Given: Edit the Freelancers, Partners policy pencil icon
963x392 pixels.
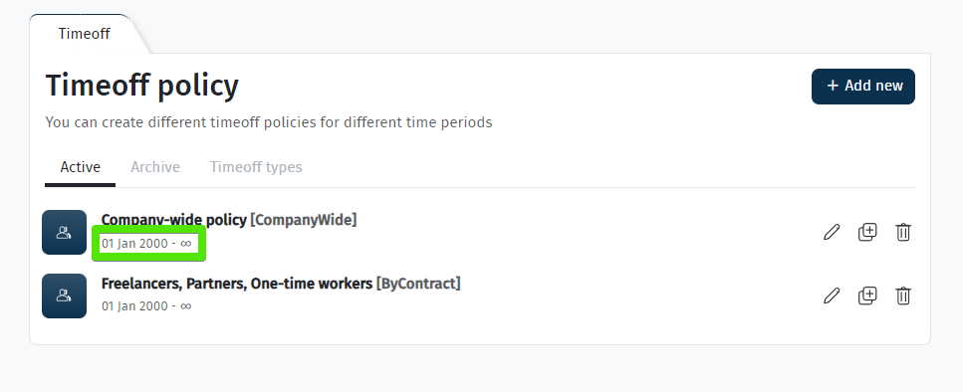Looking at the screenshot, I should (831, 295).
